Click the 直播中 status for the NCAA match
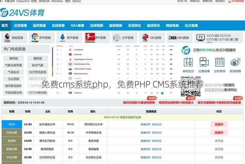245x164 pixels. pos(219,125)
